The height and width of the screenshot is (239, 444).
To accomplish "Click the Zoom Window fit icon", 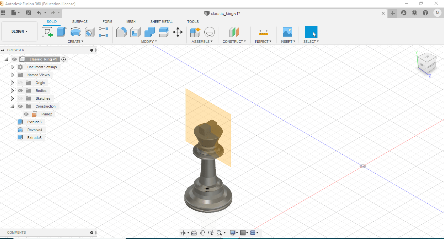I will 219,233.
